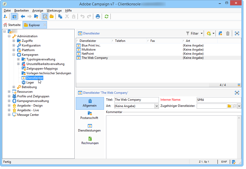The height and width of the screenshot is (169, 246).
Task: Click the cut scissors icon
Action: point(67,16)
